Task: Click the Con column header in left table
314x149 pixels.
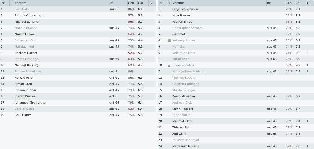Action: [x=132, y=3]
